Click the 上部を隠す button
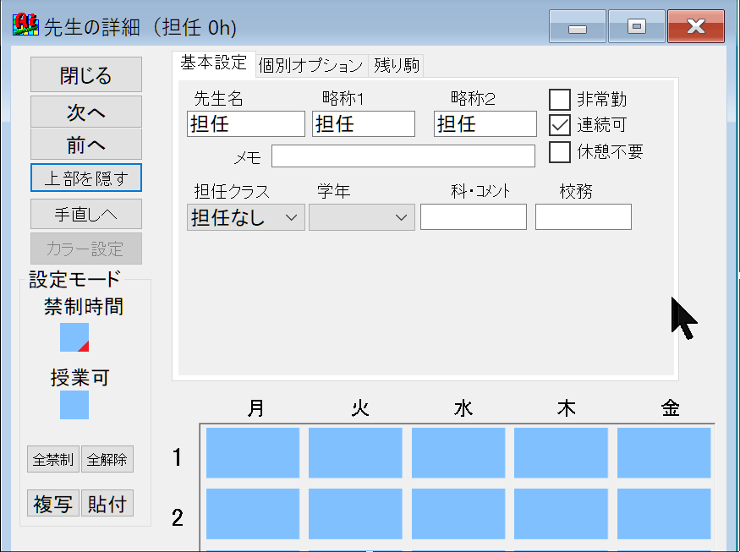Viewport: 740px width, 552px height. [86, 178]
